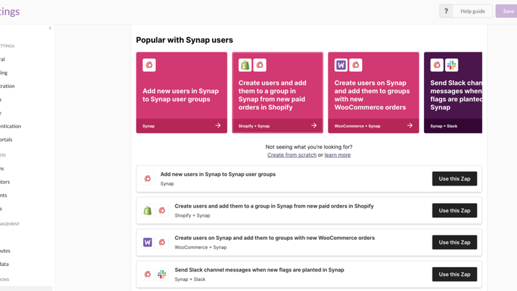Click arrow on Shopify + Synap card footer

tap(314, 125)
